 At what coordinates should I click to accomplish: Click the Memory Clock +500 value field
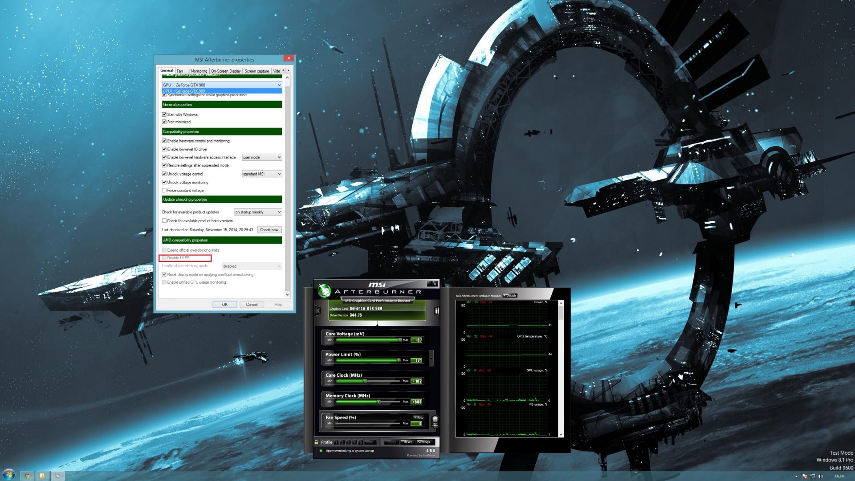point(417,402)
